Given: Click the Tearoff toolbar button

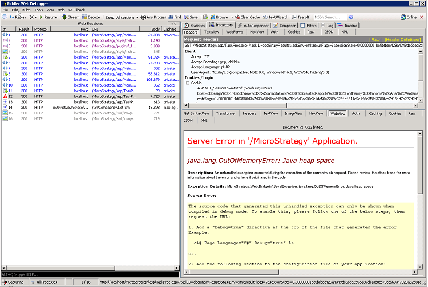Looking at the screenshot, I should pos(301,17).
